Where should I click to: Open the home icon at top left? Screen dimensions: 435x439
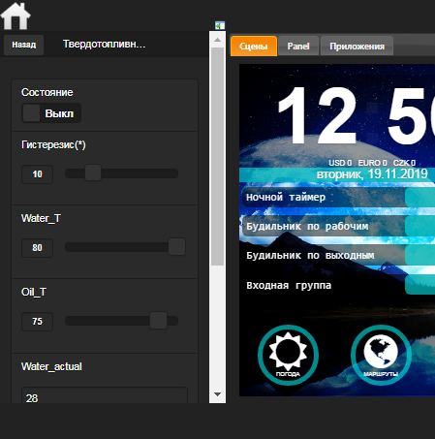pyautogui.click(x=16, y=16)
